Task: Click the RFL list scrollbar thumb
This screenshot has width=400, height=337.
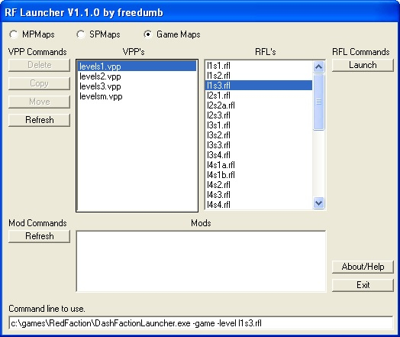Action: coord(318,102)
